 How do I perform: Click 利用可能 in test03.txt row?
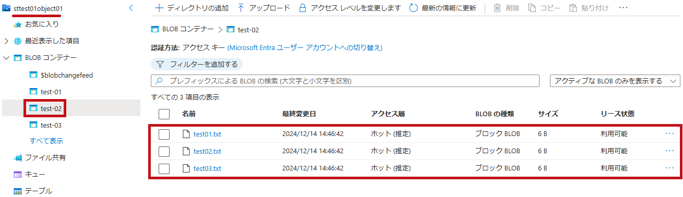coord(614,168)
